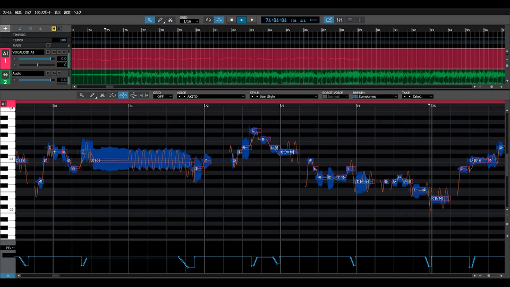Solo the VOCALOID:AI track

click(59, 52)
